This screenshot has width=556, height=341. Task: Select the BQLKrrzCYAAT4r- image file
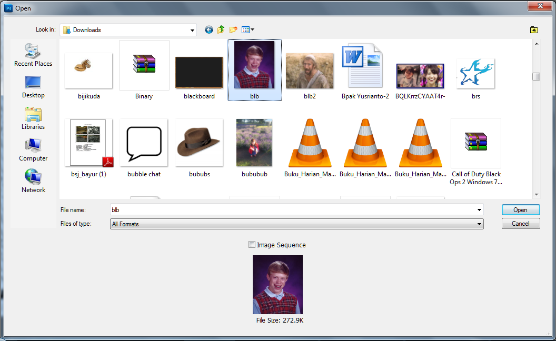420,81
